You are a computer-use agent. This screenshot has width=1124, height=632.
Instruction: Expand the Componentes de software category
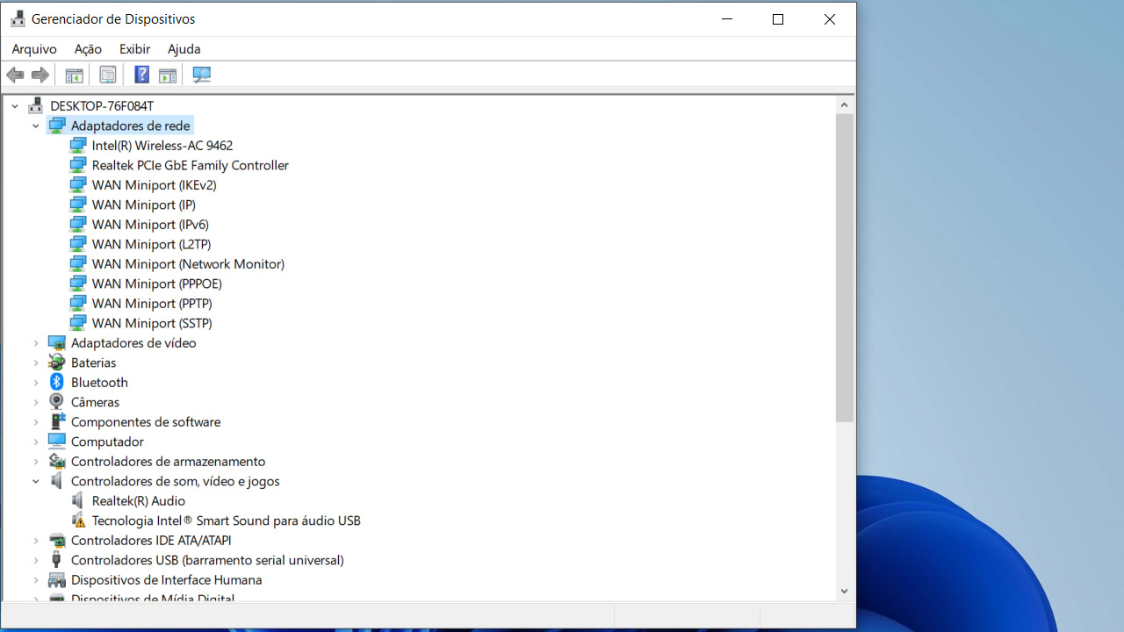tap(36, 422)
